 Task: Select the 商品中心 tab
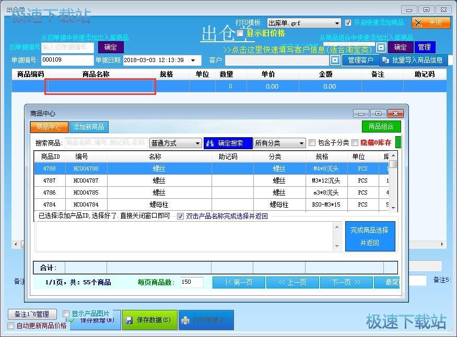49,127
